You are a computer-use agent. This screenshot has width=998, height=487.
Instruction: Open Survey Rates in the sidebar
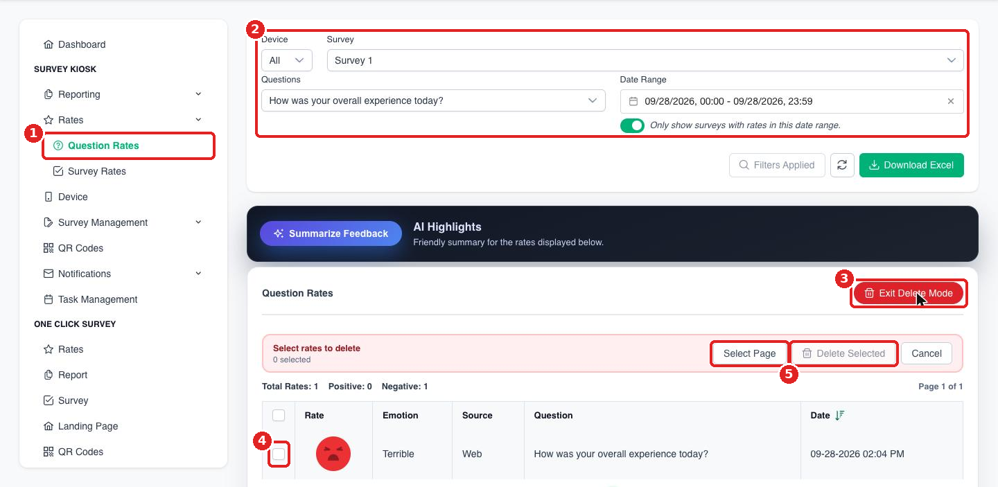90,171
